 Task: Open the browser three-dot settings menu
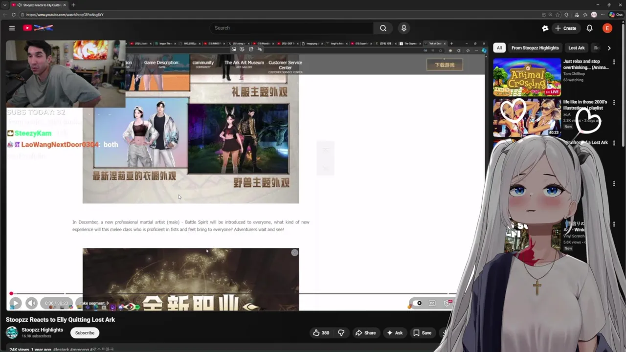pos(604,15)
